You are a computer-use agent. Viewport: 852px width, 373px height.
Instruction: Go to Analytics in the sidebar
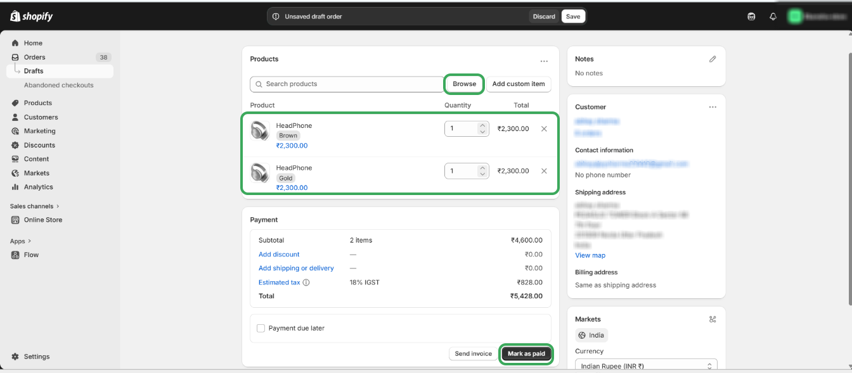tap(38, 187)
